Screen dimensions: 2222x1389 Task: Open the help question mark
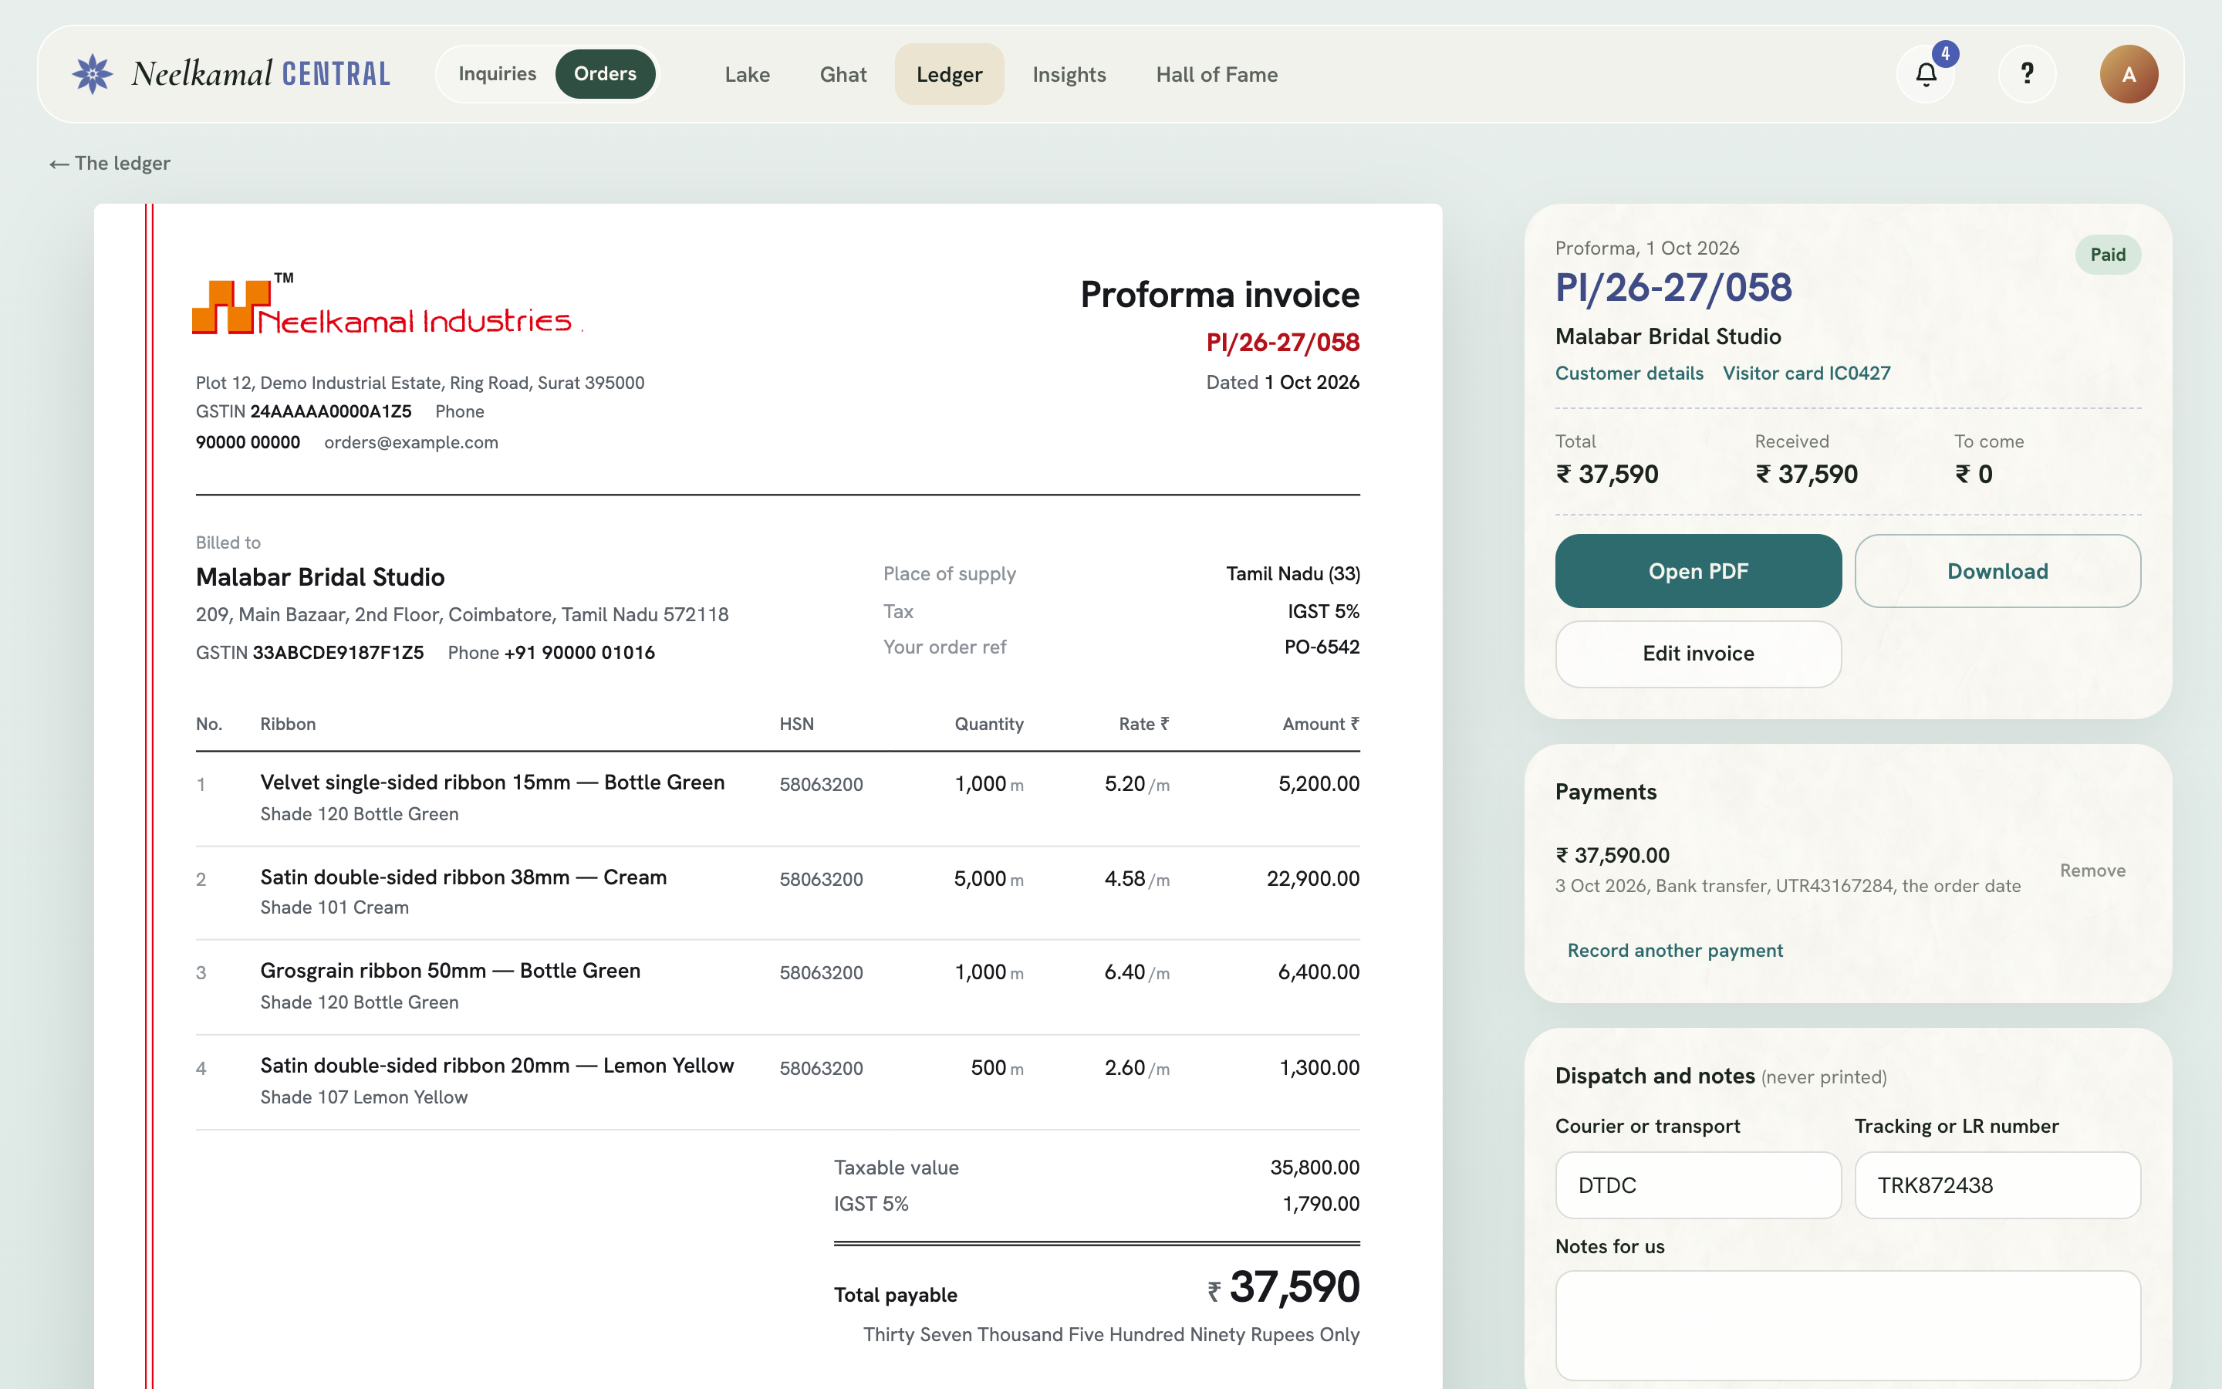tap(2027, 74)
